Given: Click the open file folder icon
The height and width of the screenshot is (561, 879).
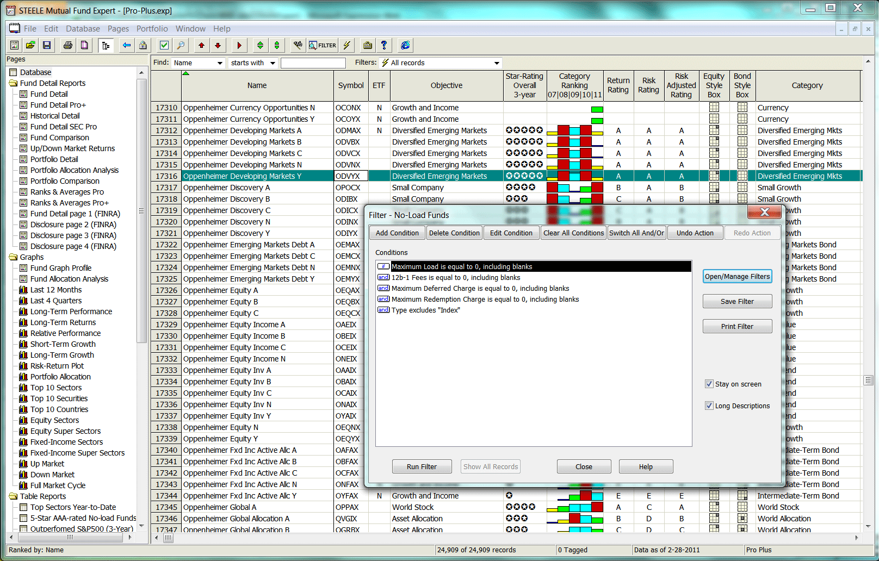Looking at the screenshot, I should (x=30, y=45).
